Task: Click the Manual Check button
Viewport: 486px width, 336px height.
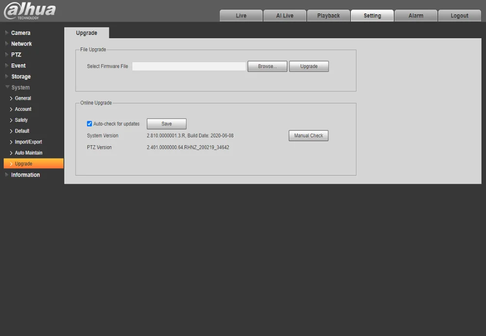Action: [309, 135]
